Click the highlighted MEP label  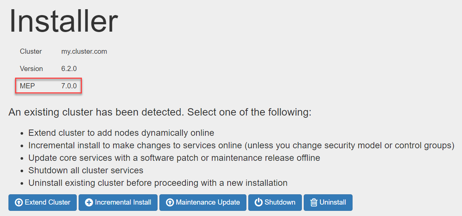(27, 86)
